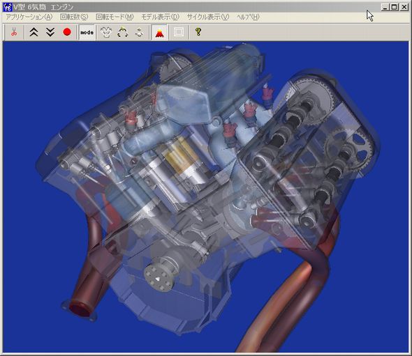412x356 pixels.
Task: Expand the 回転モード(M) menu
Action: click(x=115, y=17)
